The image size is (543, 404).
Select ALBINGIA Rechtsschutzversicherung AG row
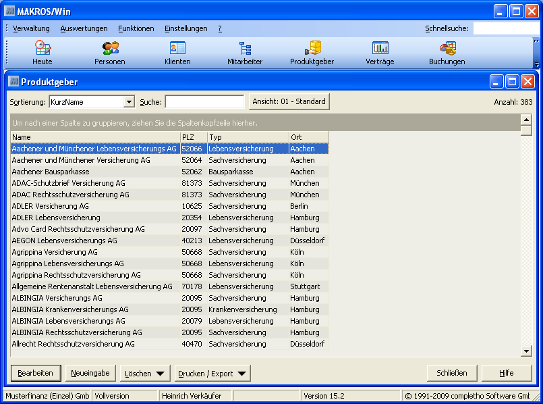169,332
